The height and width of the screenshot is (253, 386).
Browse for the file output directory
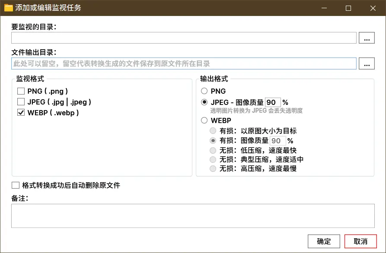pyautogui.click(x=367, y=64)
